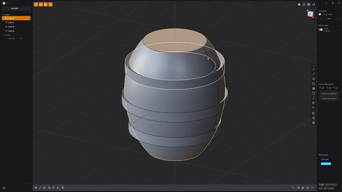Screen dimensions: 342x192
Task: Toggle Enable snapping switch under Object snaps
Action: click(321, 30)
